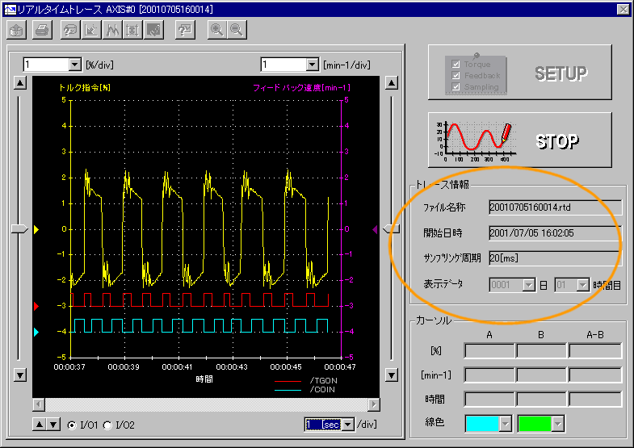
Task: Open the min-1/div scale dropdown
Action: click(x=313, y=65)
